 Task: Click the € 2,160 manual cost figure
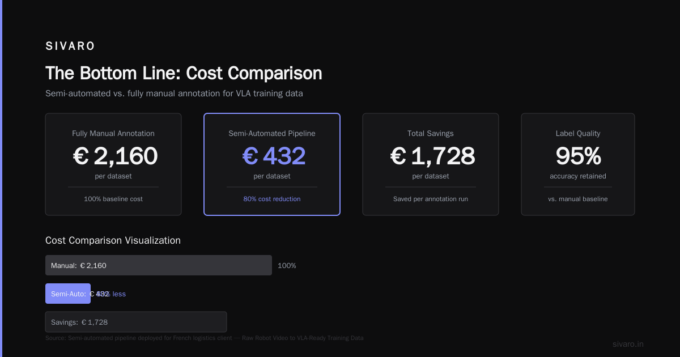(x=116, y=156)
